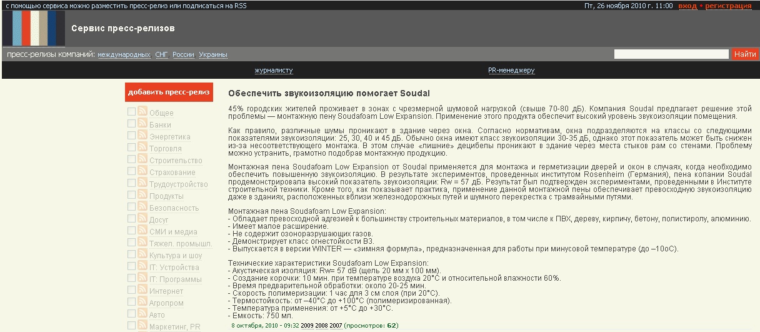
Task: Open the регистрация link
Action: (x=729, y=6)
